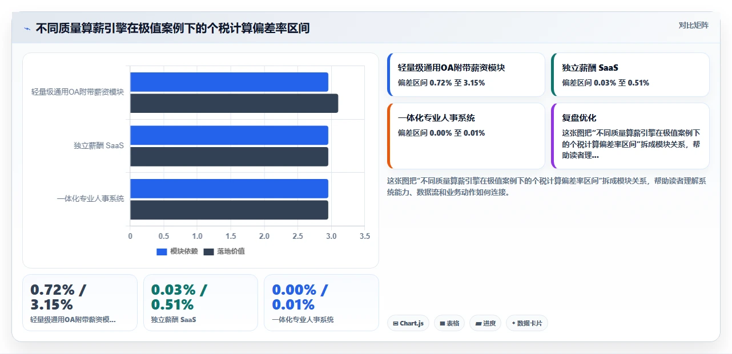
Task: Select the 数据卡片 tag pill
Action: [x=527, y=323]
